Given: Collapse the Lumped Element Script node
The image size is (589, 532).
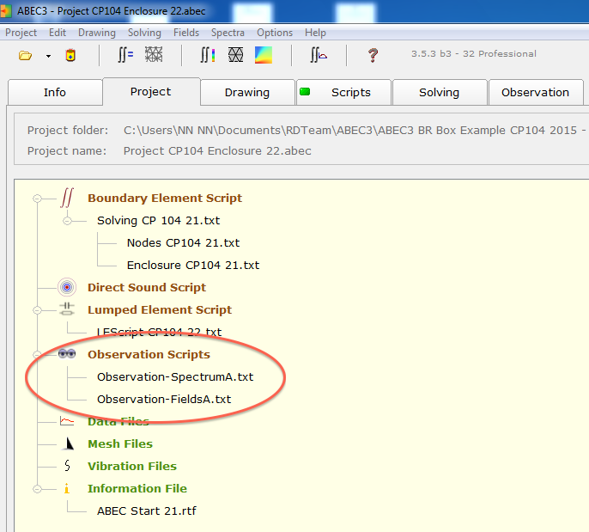Looking at the screenshot, I should click(37, 310).
